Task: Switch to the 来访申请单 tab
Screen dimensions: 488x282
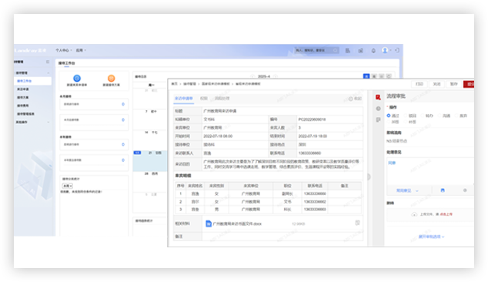Action: click(x=184, y=99)
